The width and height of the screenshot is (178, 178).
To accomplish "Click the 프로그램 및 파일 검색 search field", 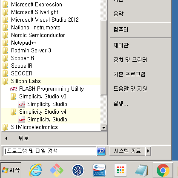I will pos(49,151).
